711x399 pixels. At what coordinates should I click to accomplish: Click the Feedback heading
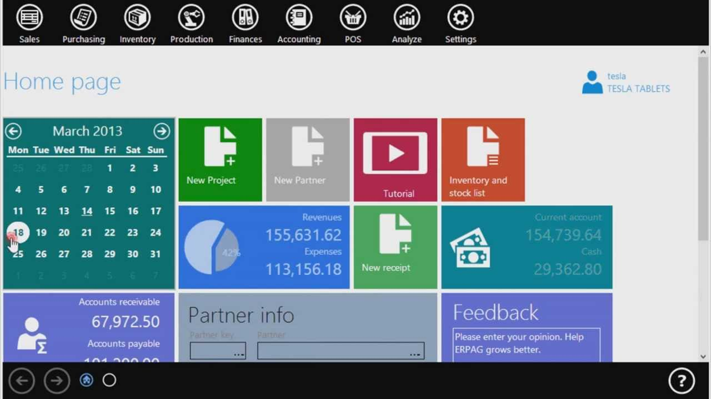495,313
